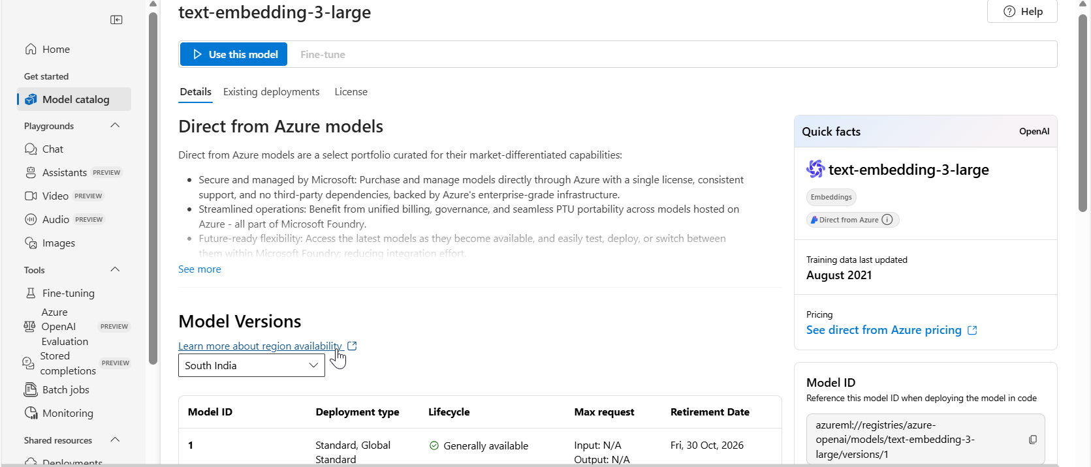
Task: Switch to the Existing deployments tab
Action: [x=271, y=92]
